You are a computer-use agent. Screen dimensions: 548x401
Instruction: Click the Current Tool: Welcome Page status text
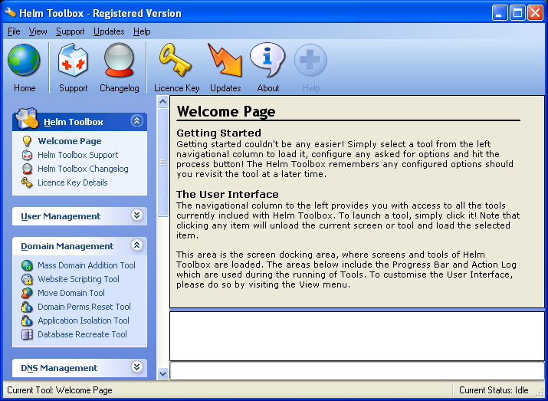click(60, 390)
